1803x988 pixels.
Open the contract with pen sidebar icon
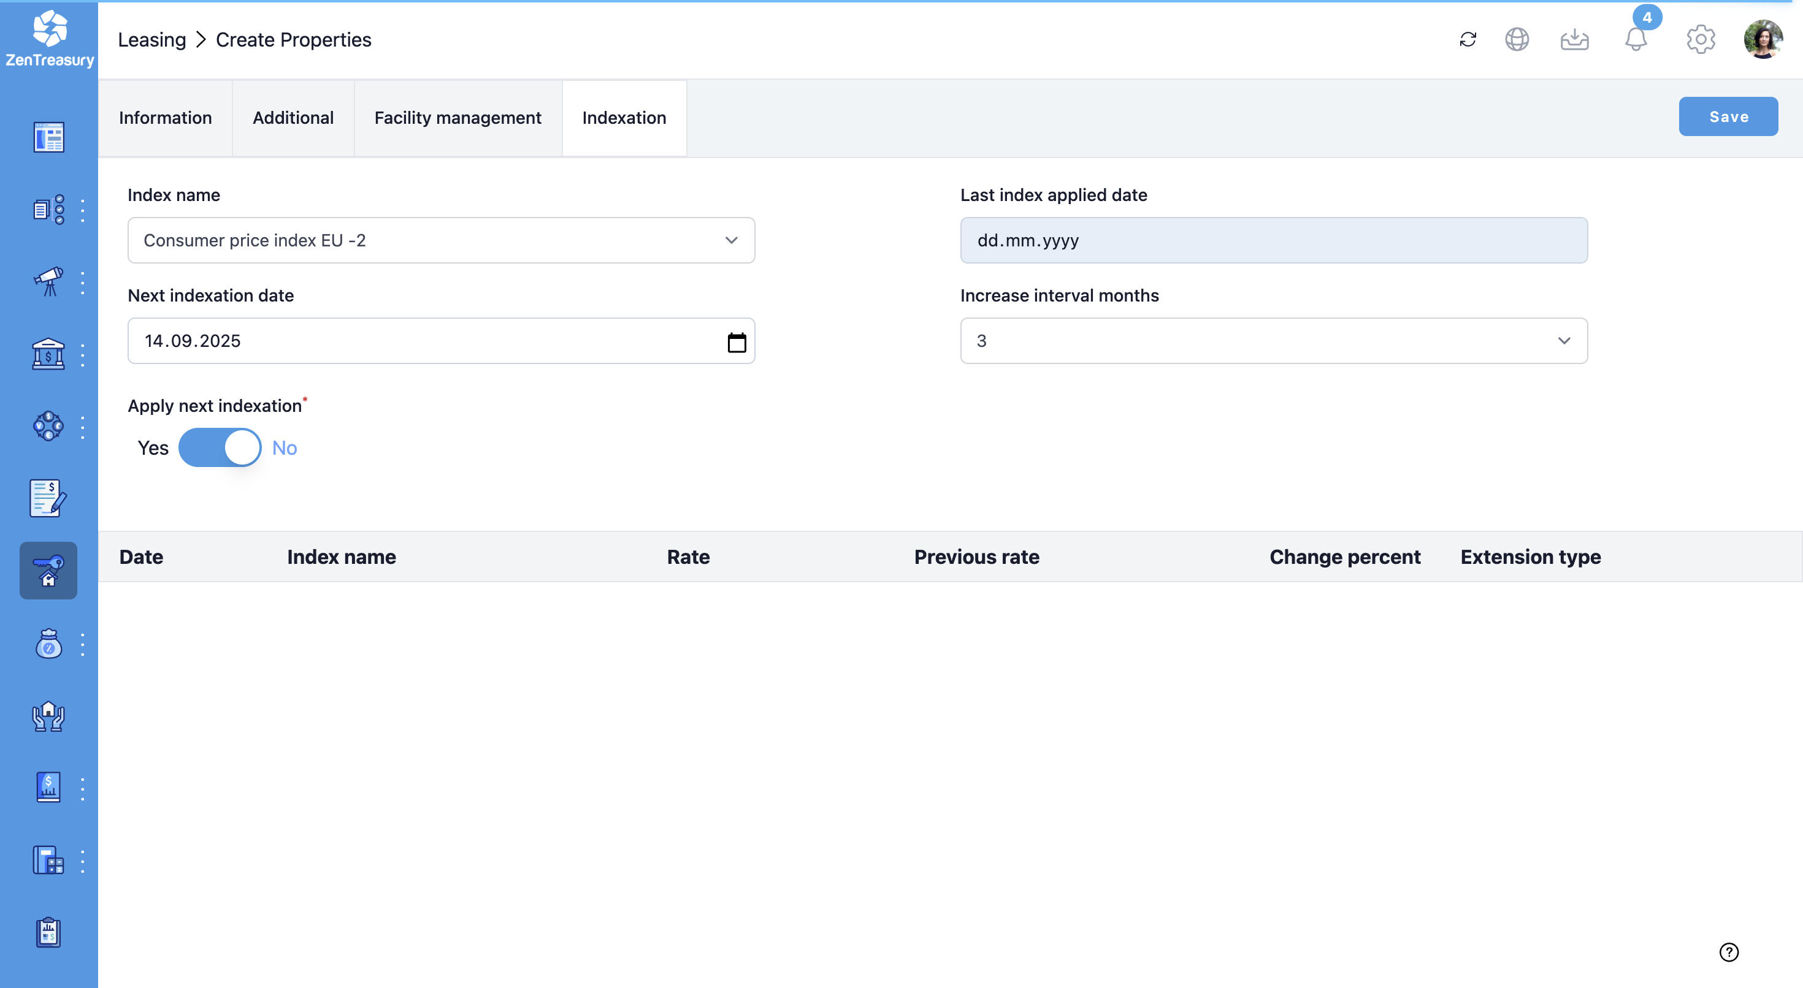pos(48,498)
